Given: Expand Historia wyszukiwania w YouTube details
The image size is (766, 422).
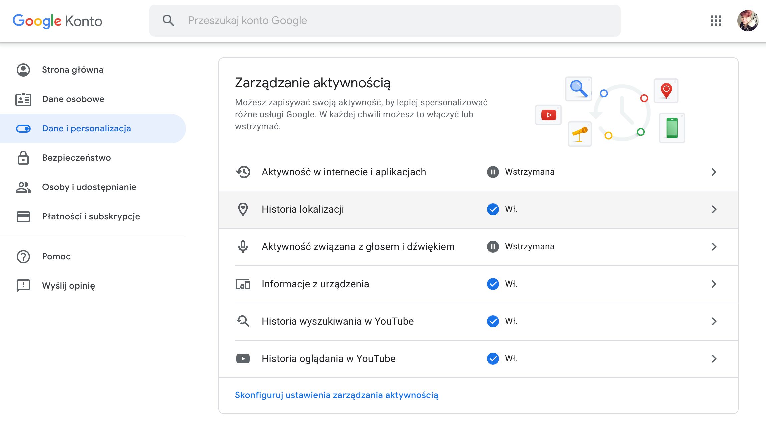Looking at the screenshot, I should (714, 321).
